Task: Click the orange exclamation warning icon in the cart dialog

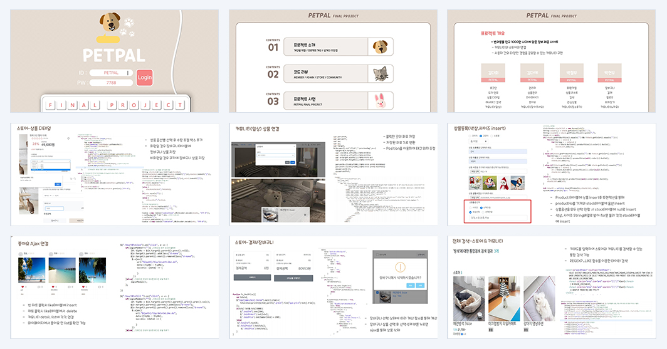Action: 401,267
